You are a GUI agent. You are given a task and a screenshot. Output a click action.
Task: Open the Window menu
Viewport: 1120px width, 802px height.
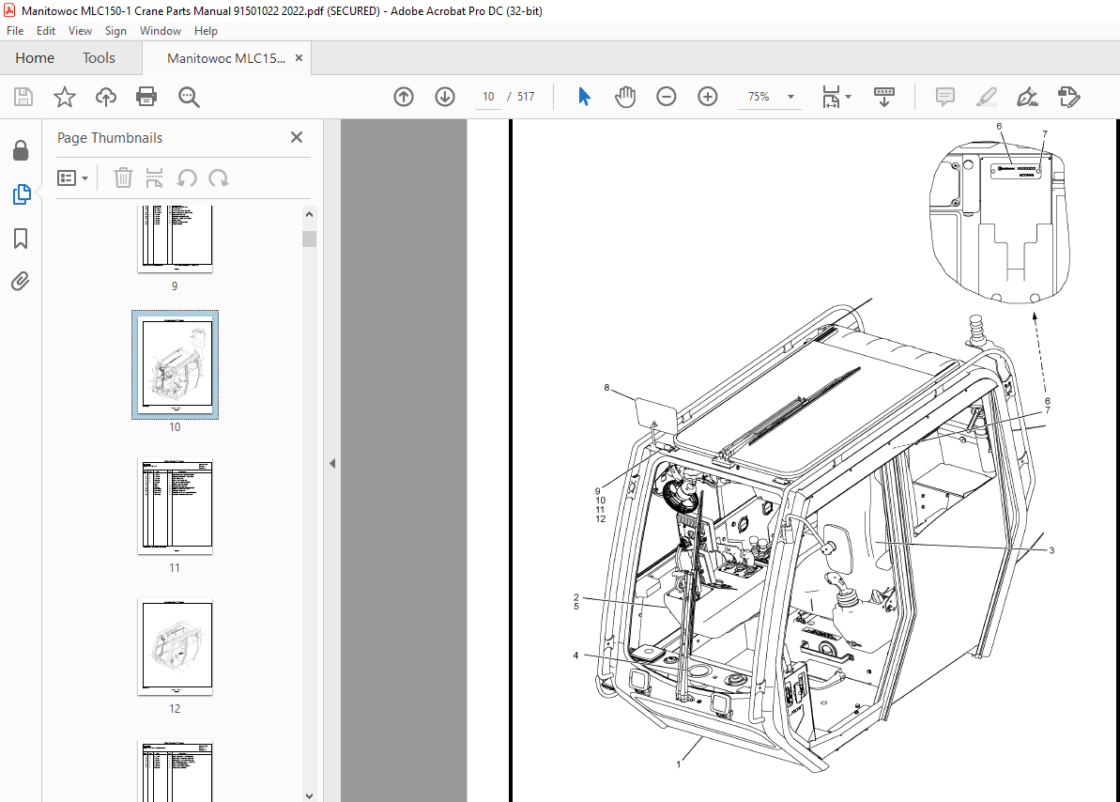tap(160, 31)
